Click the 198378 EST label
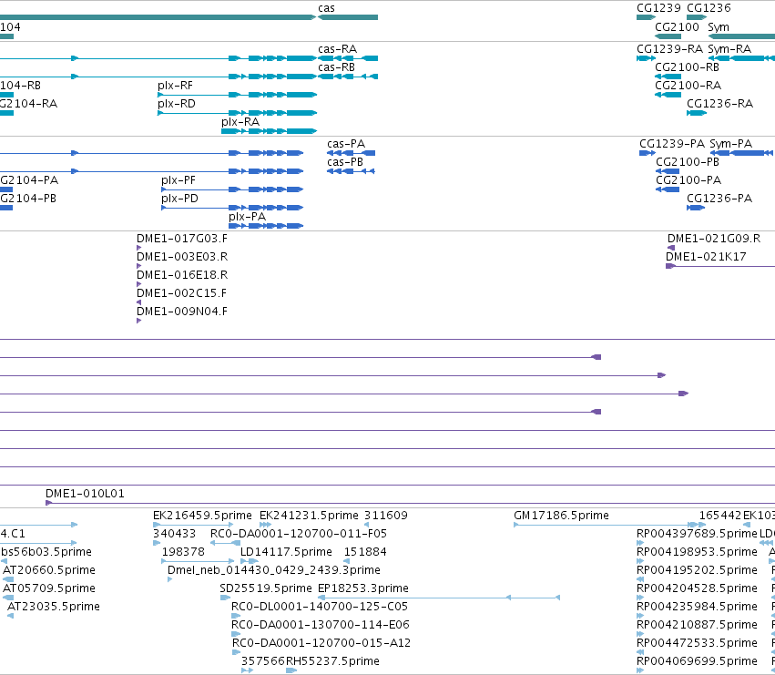Viewport: 775px width, 675px height. pos(183,552)
